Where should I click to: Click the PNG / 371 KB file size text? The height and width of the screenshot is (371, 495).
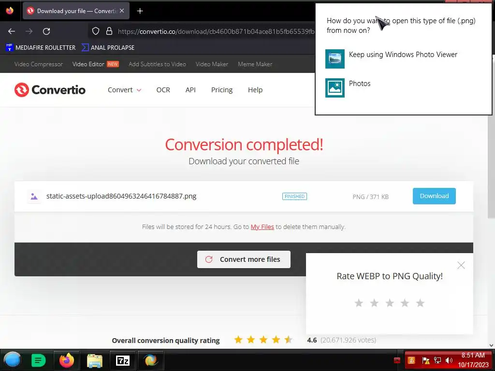pyautogui.click(x=371, y=197)
